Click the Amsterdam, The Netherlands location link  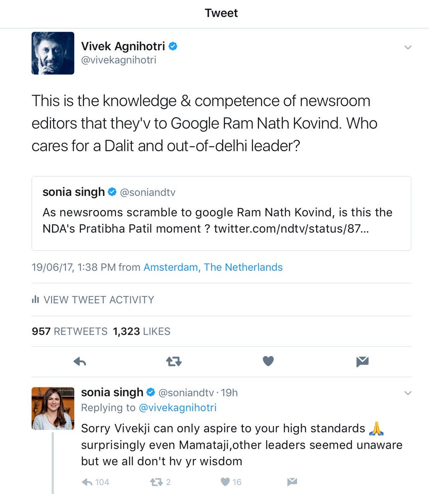[213, 267]
